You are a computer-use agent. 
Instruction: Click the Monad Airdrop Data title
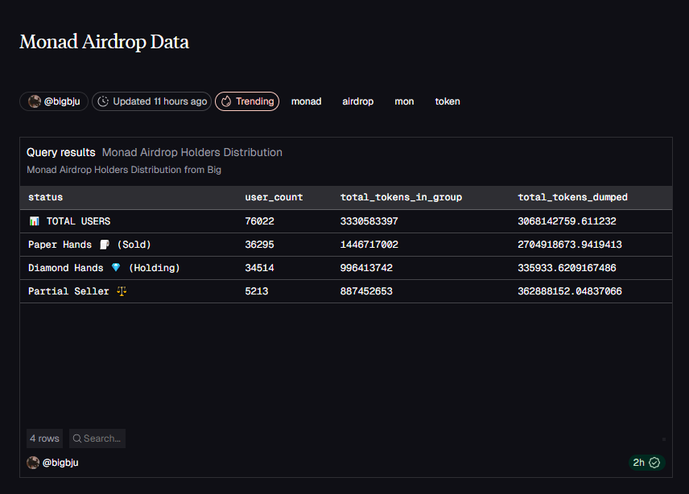point(104,42)
